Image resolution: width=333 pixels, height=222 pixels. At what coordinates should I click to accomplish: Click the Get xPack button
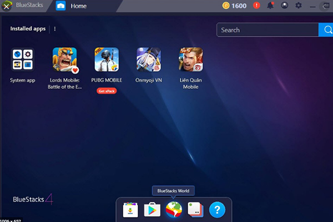(x=107, y=91)
